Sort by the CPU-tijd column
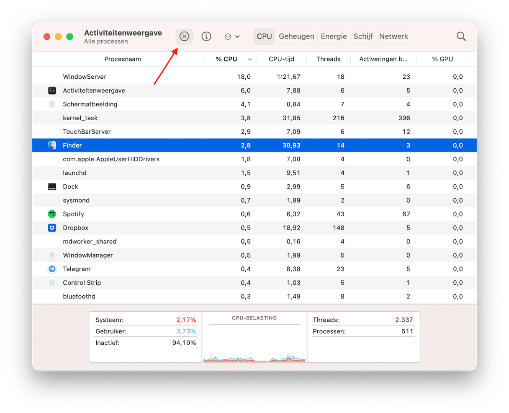The width and height of the screenshot is (509, 413). pyautogui.click(x=281, y=59)
